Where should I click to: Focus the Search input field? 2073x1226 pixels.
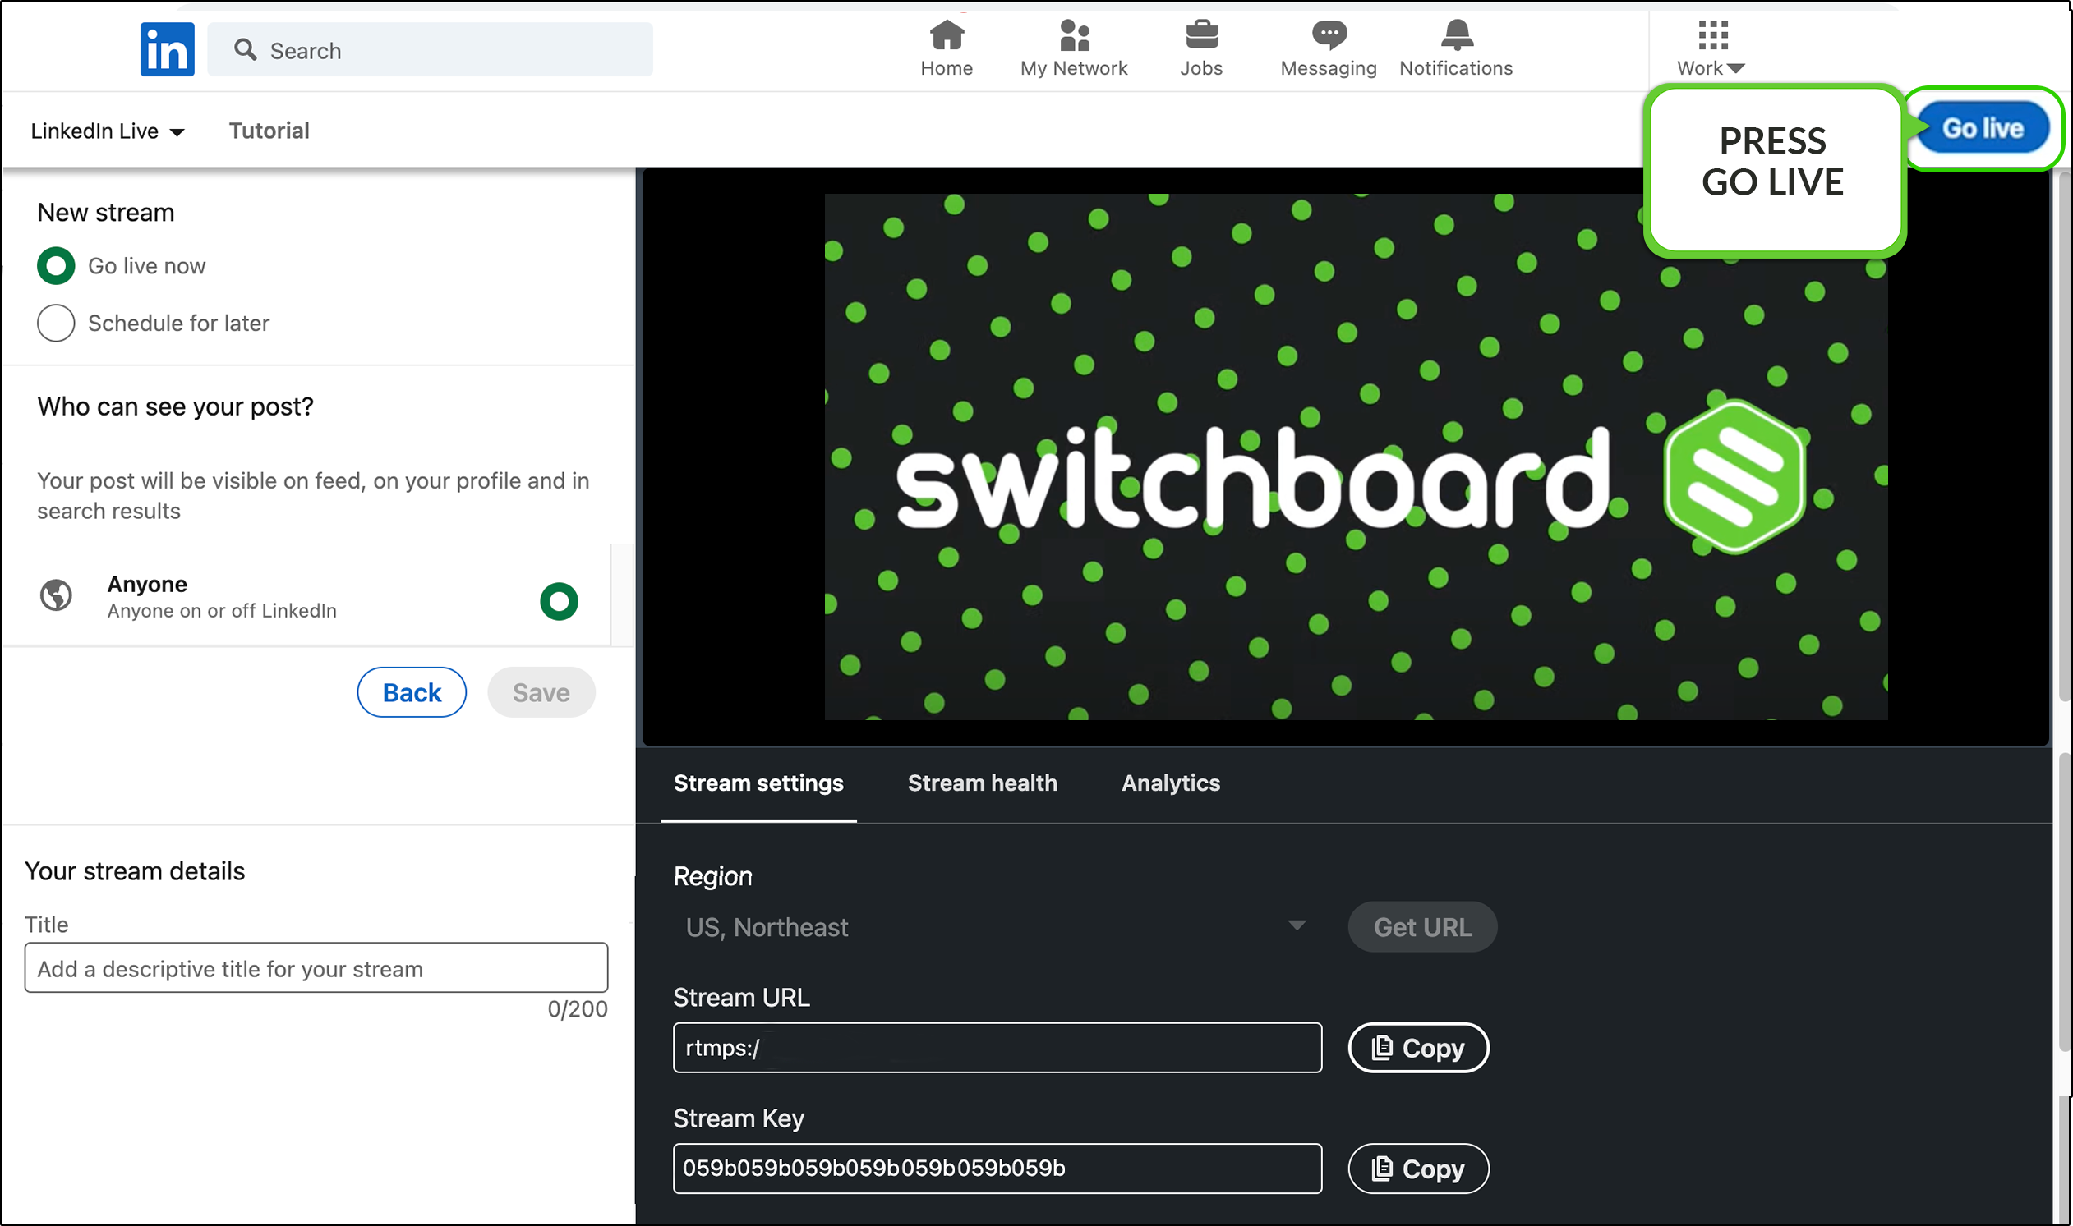point(430,49)
